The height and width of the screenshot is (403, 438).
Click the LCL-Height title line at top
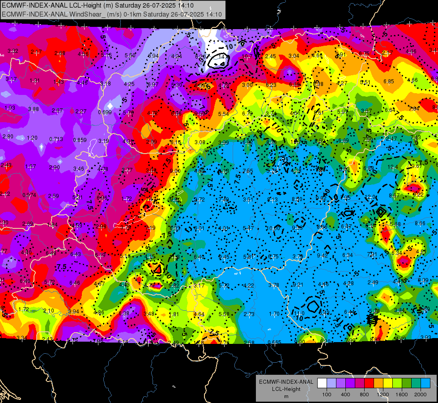(98, 5)
